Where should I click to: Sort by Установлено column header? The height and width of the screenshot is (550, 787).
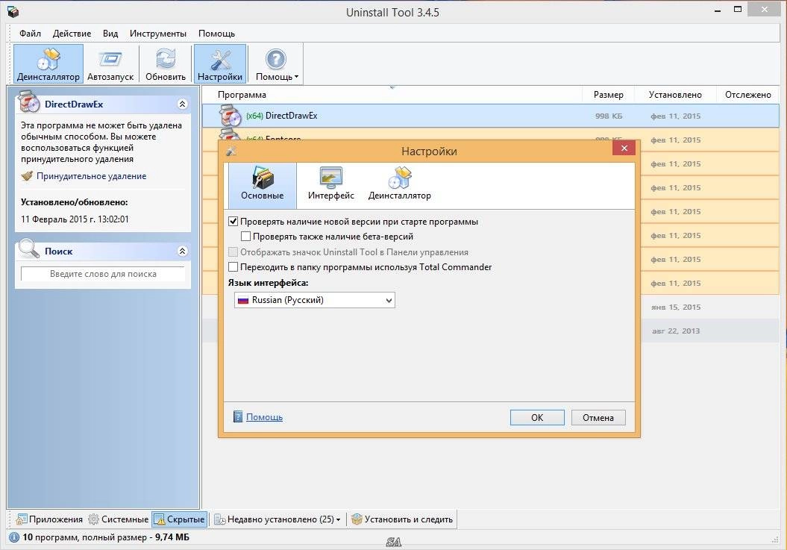pos(675,95)
